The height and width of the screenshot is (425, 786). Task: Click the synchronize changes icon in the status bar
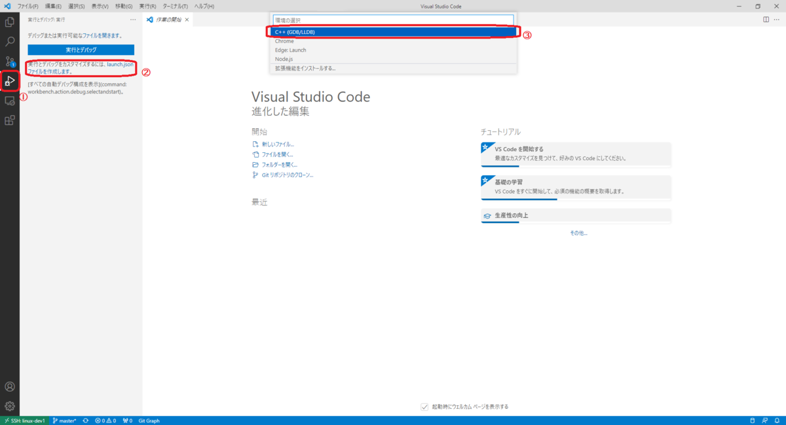coord(86,420)
